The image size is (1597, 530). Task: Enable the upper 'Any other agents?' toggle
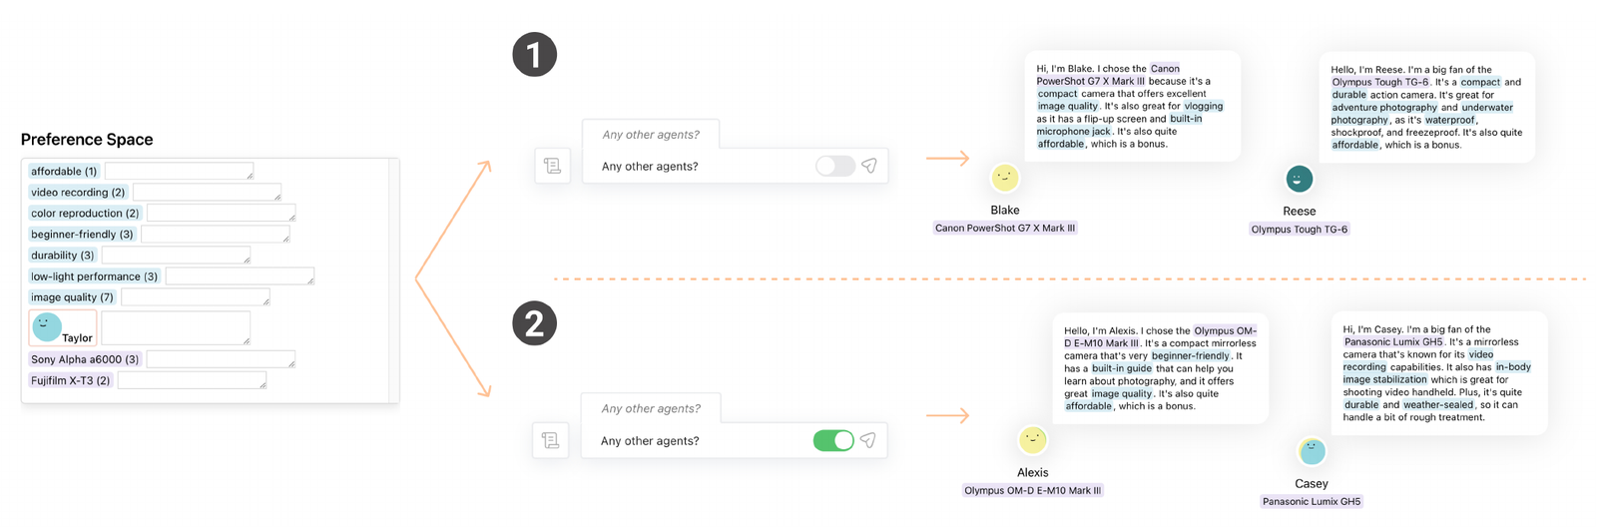[835, 166]
